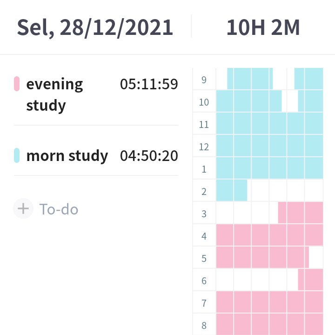The height and width of the screenshot is (335, 335).
Task: Click the last pink block in row 6
Action: [314, 280]
